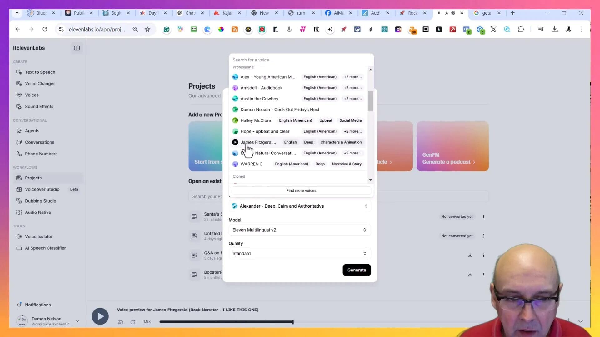Go to Voiceover Studio in sidebar
600x337 pixels.
(x=42, y=189)
